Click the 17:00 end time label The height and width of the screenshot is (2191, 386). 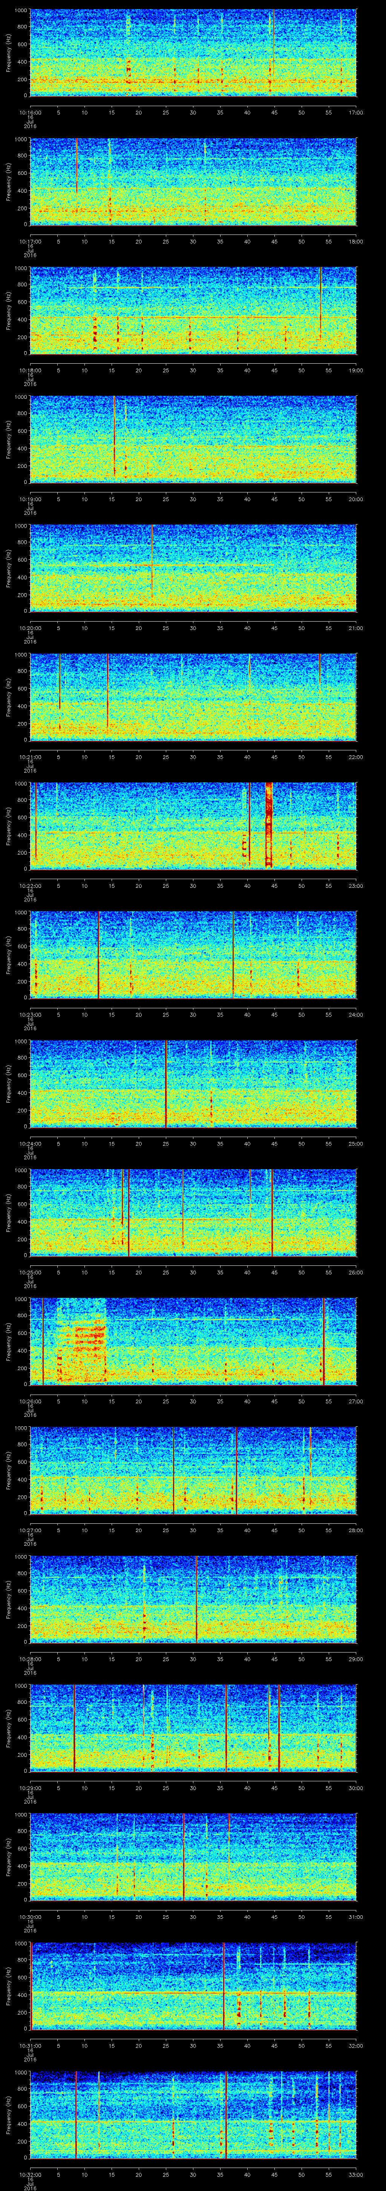pyautogui.click(x=355, y=112)
